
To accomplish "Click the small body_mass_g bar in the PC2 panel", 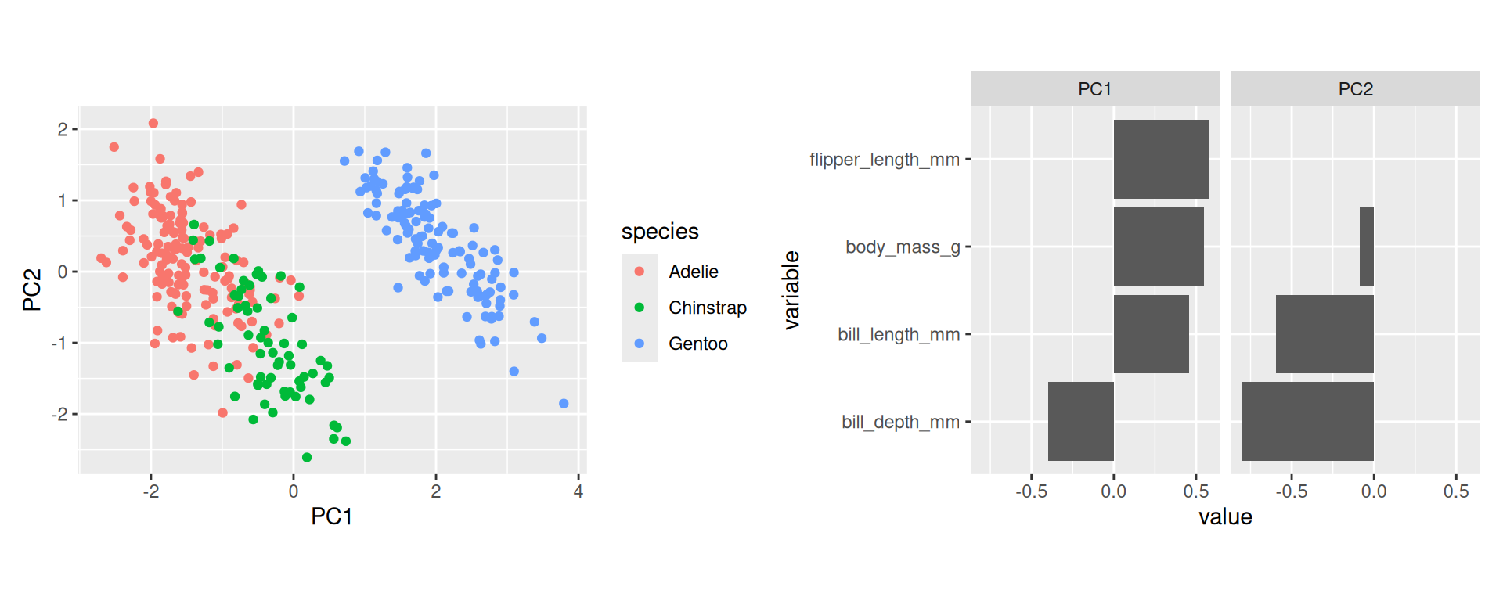I will pyautogui.click(x=1367, y=247).
